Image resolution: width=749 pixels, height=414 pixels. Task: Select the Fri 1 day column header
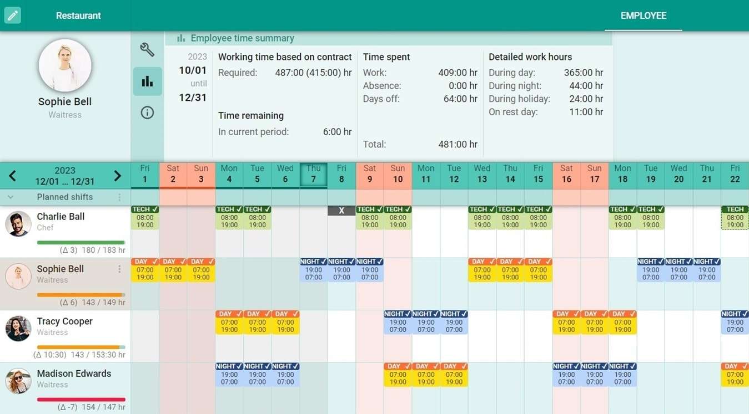point(145,174)
